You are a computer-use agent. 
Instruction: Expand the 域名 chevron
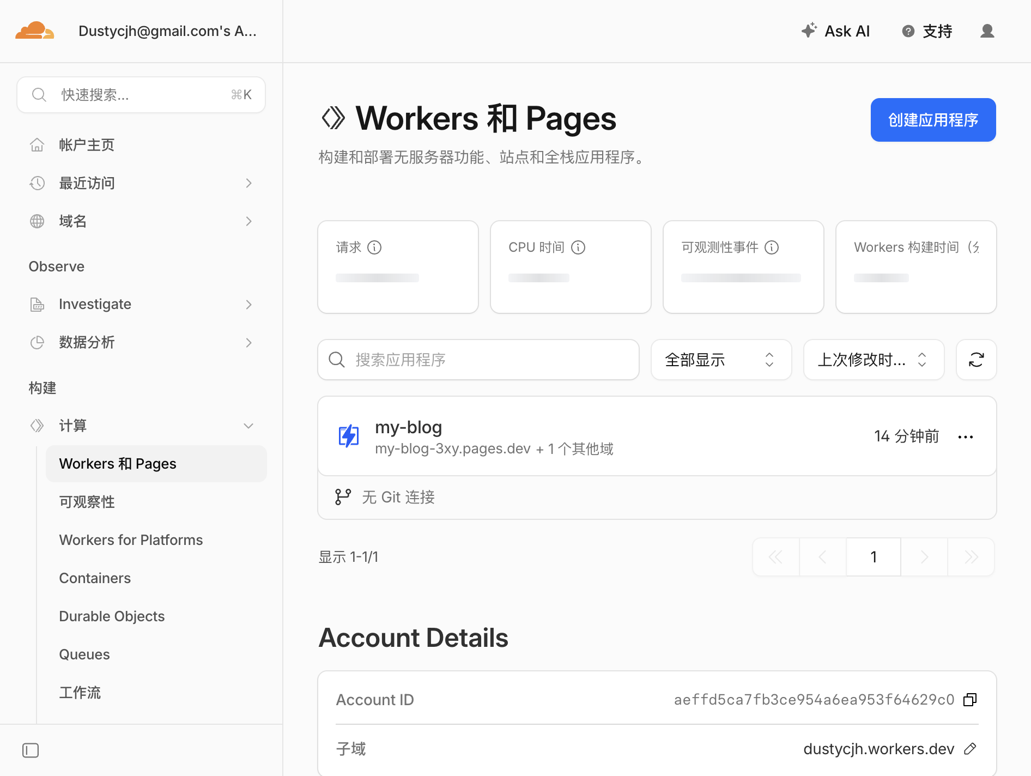point(248,221)
